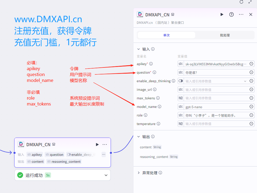Open node ellipsis menu on canvas card
Viewport: 257px width, 193px height.
(x=104, y=145)
